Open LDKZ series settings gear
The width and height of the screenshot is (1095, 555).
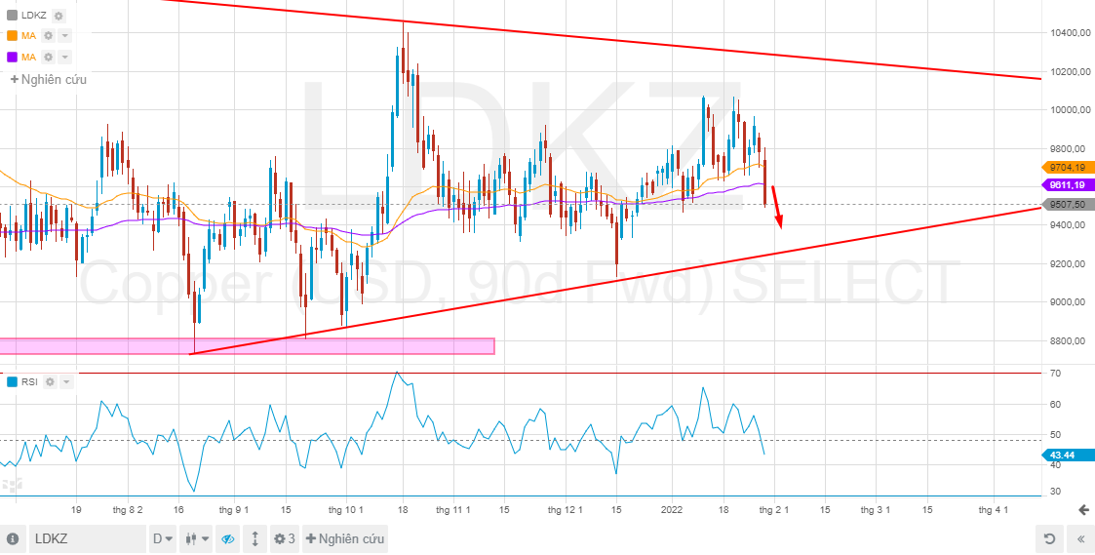59,16
